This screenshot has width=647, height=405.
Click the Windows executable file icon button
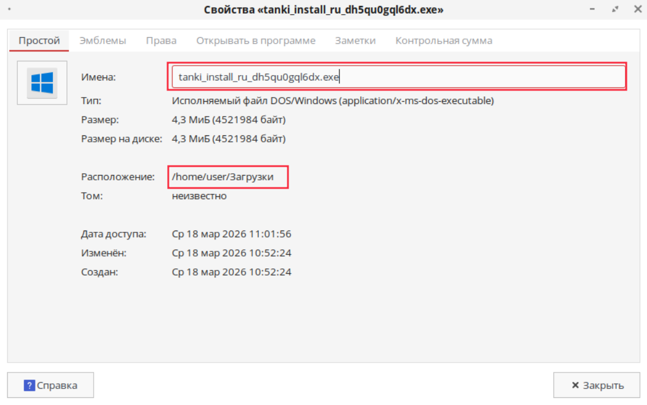click(x=42, y=83)
